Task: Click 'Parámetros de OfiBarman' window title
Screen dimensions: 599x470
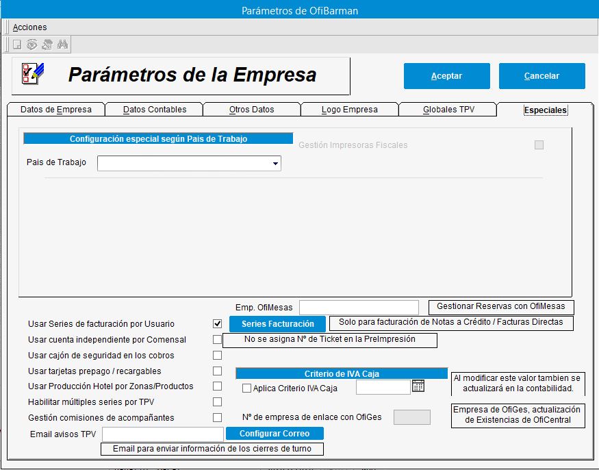Action: pyautogui.click(x=300, y=10)
